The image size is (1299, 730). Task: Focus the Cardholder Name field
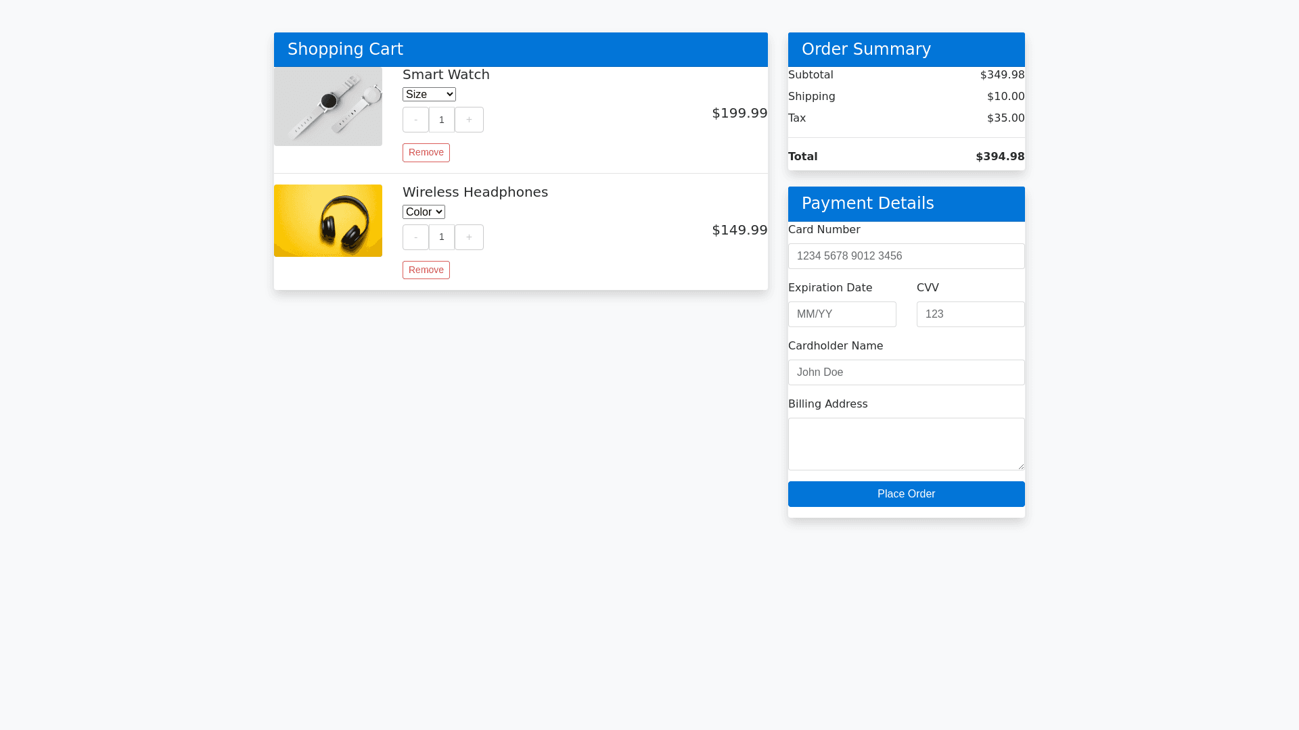pyautogui.click(x=906, y=372)
